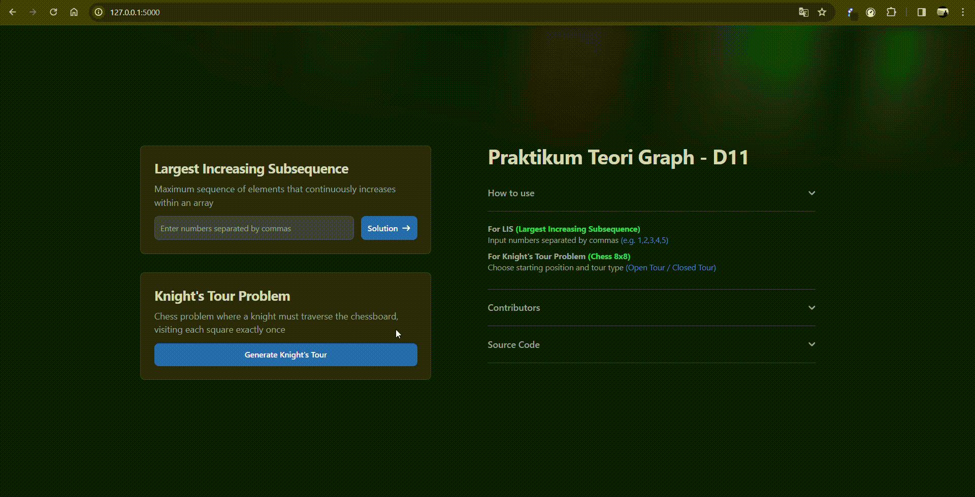Toggle the browser side panel
The width and height of the screenshot is (975, 497).
tap(922, 12)
